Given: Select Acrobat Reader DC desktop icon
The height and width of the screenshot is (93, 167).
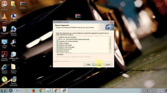Looking at the screenshot, I should point(4,56).
